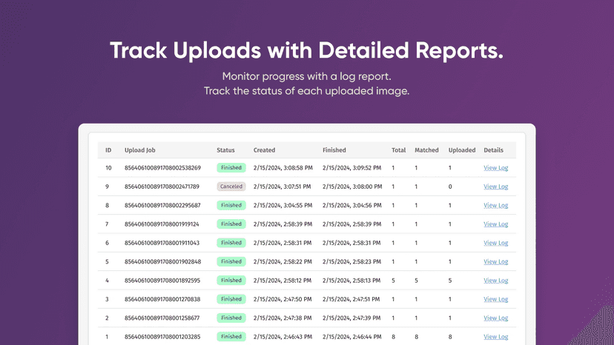
Task: Click finished time 2/15/2024, 2:58:39 PM
Action: pyautogui.click(x=351, y=224)
